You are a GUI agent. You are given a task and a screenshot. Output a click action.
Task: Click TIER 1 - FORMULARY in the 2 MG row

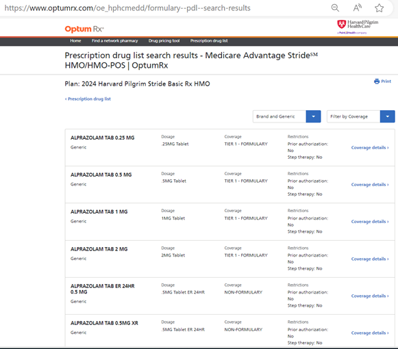coord(246,255)
